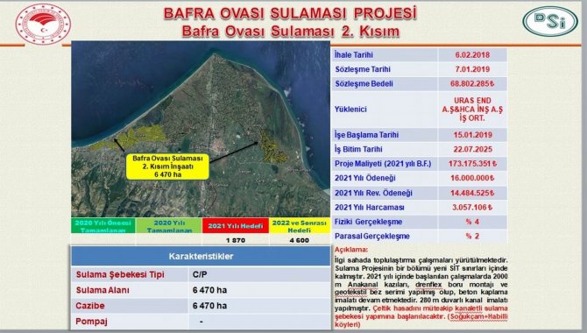The image size is (587, 333).
Task: Click the 'Parasal Gerçekleşme' label
Action: pos(371,236)
